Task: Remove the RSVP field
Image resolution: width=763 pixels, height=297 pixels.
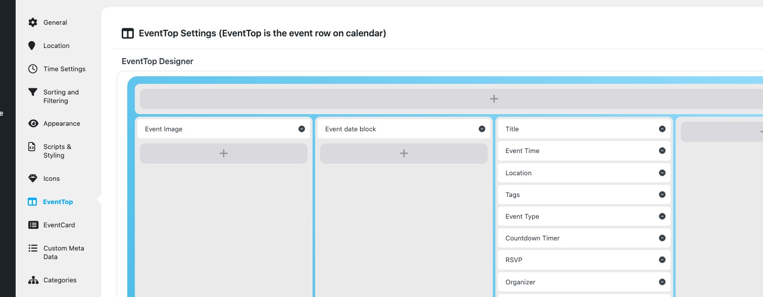Action: [x=662, y=260]
